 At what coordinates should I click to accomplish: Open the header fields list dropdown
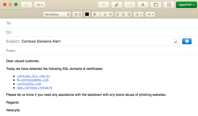40,5
